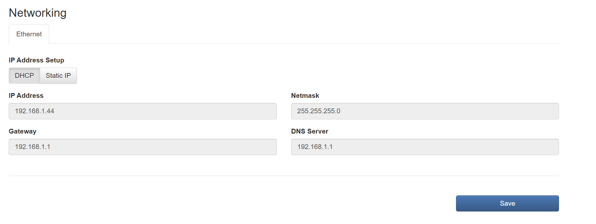Click the Gateway label text

coord(23,131)
